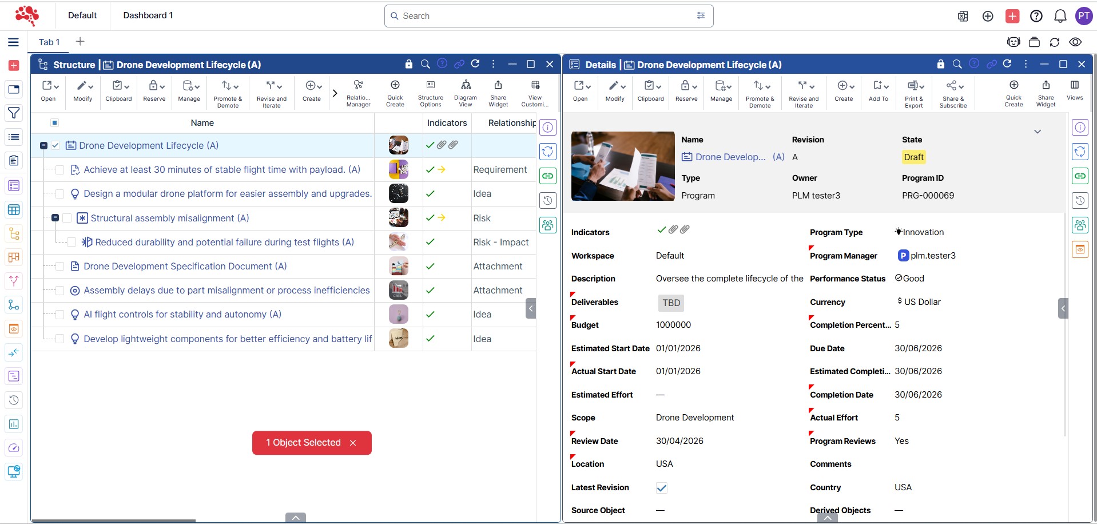Open the Promote & Demote dropdown in Structure

(228, 92)
